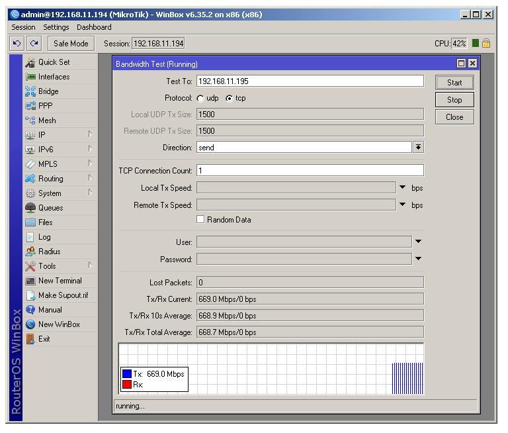
Task: Click the Files folder icon
Action: pos(30,222)
